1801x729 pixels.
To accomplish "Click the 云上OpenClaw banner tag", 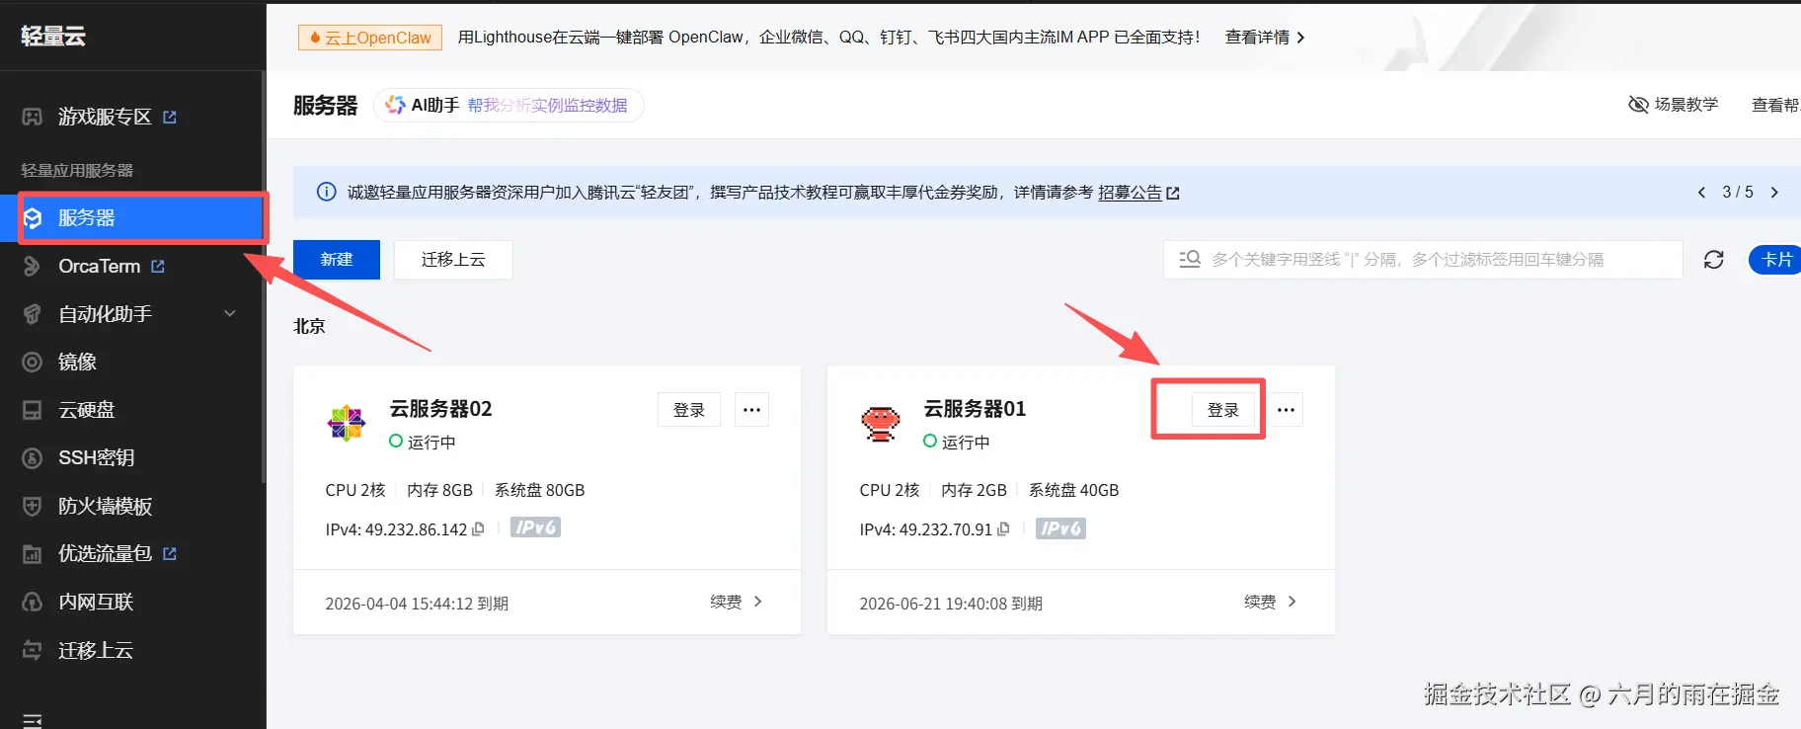I will point(370,38).
